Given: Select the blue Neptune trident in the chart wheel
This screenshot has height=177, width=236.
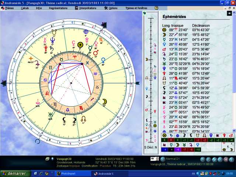Looking at the screenshot, I should point(52,40).
